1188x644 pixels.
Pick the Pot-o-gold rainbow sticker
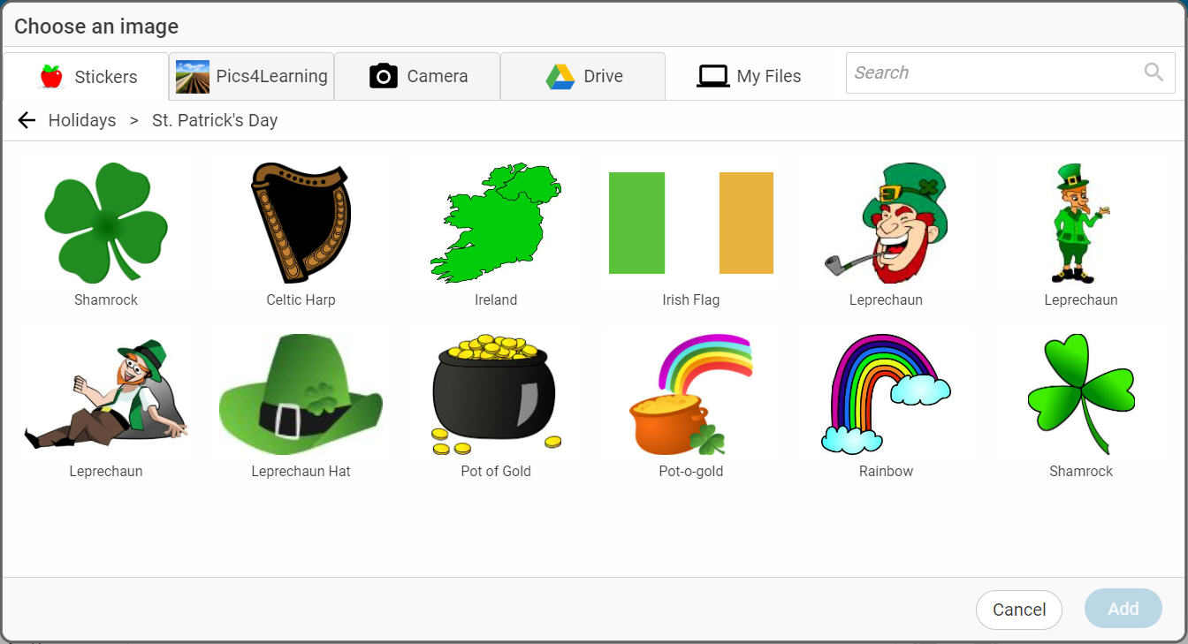pyautogui.click(x=690, y=394)
